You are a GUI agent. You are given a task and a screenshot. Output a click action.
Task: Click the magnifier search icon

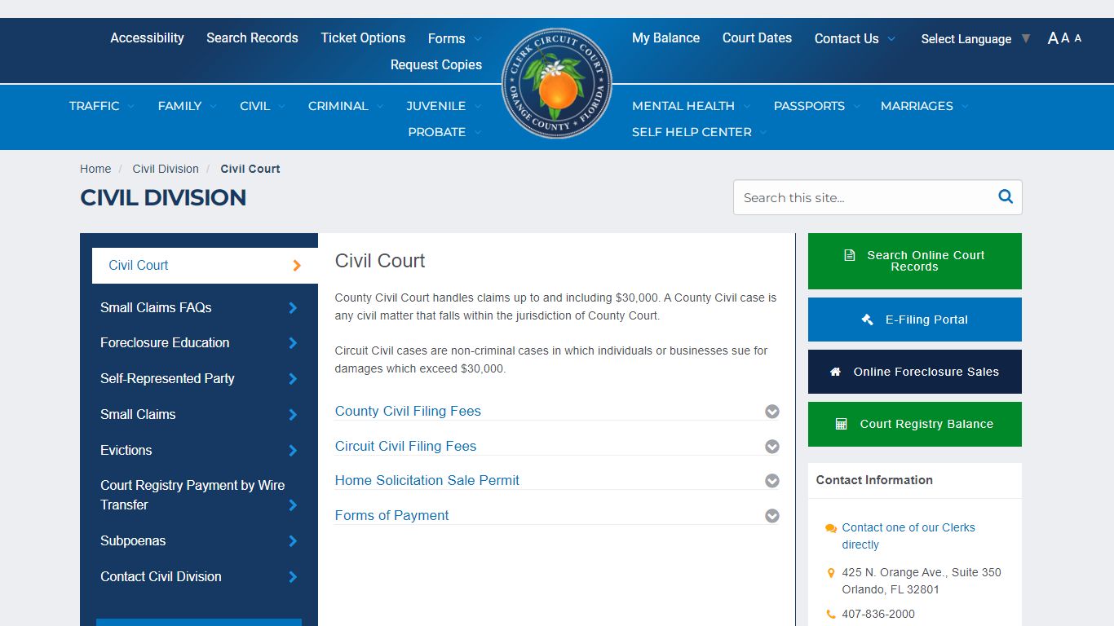pyautogui.click(x=1006, y=196)
